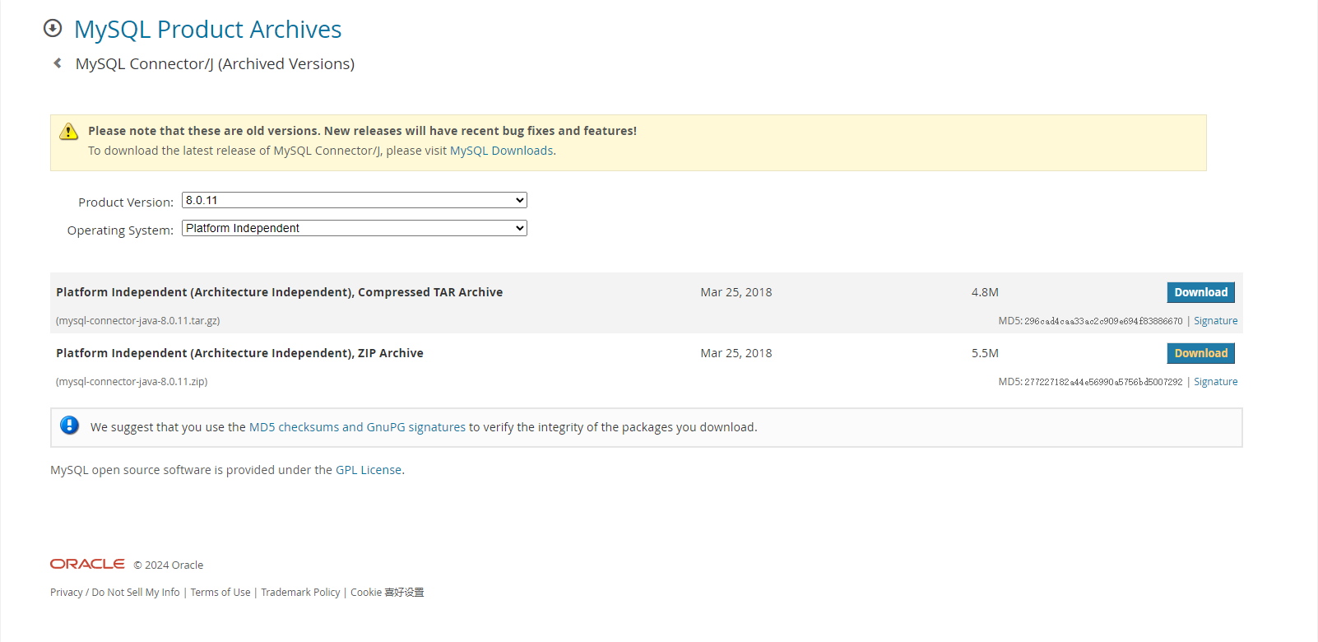The width and height of the screenshot is (1318, 642).
Task: Download the ZIP Archive package
Action: 1200,353
